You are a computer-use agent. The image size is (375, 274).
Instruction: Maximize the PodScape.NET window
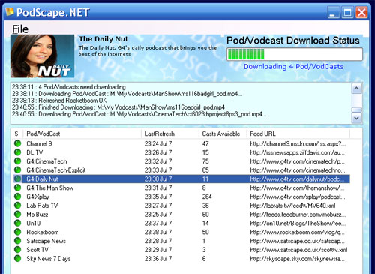(347, 12)
